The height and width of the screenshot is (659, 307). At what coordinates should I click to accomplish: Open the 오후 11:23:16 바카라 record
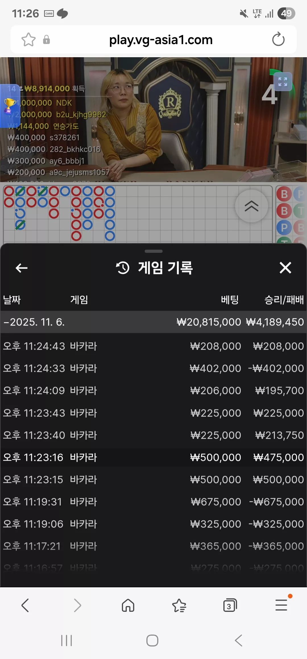coord(153,457)
